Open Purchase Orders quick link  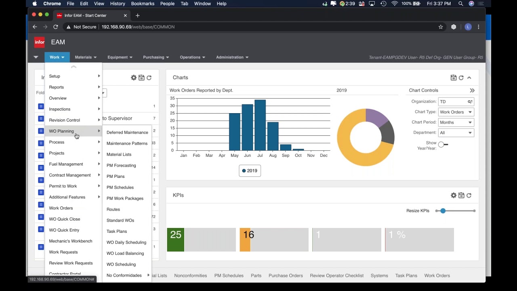[286, 276]
